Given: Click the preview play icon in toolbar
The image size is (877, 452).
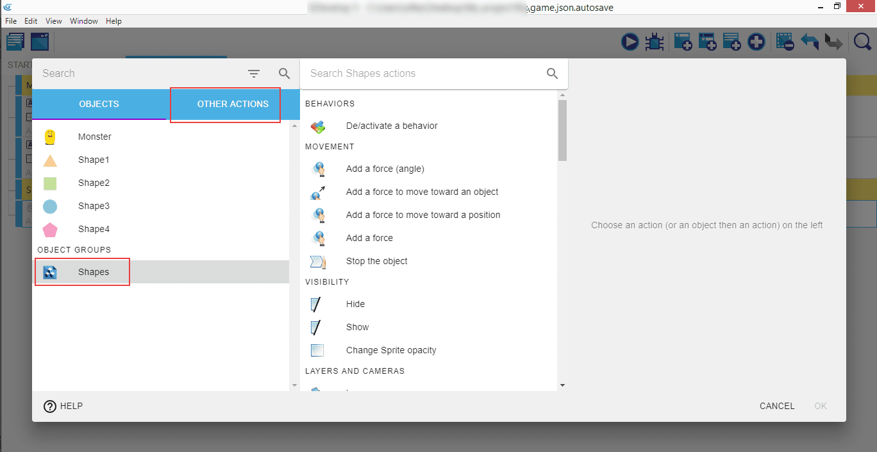Looking at the screenshot, I should [x=630, y=42].
